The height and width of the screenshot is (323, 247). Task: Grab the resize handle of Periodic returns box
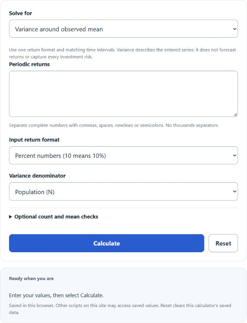pyautogui.click(x=235, y=115)
